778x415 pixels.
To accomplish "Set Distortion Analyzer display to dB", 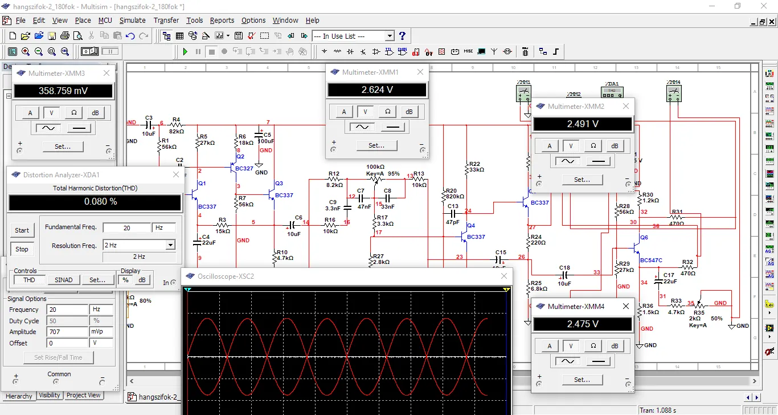I will point(142,280).
